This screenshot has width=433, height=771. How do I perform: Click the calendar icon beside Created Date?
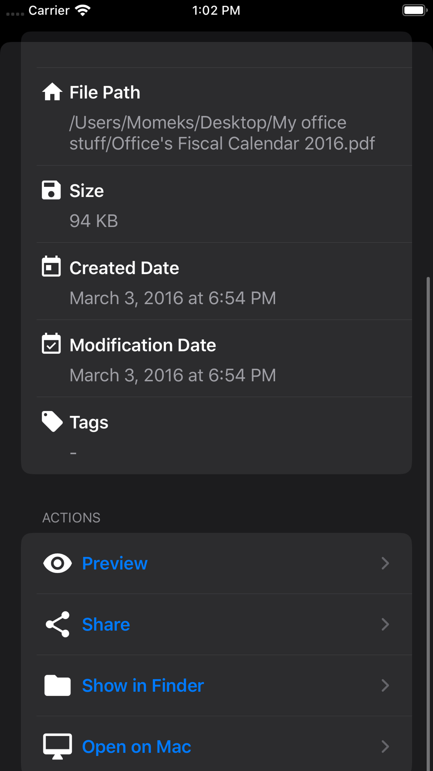click(51, 267)
